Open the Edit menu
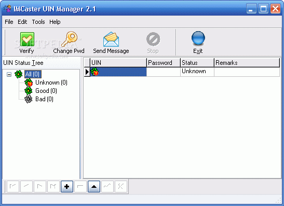 tap(22, 22)
